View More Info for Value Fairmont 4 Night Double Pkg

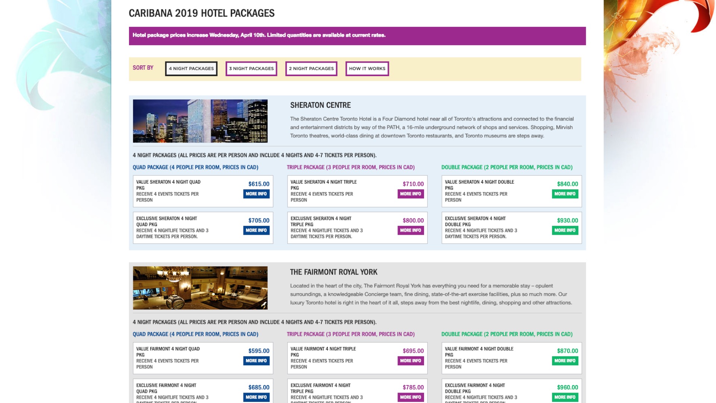click(565, 361)
